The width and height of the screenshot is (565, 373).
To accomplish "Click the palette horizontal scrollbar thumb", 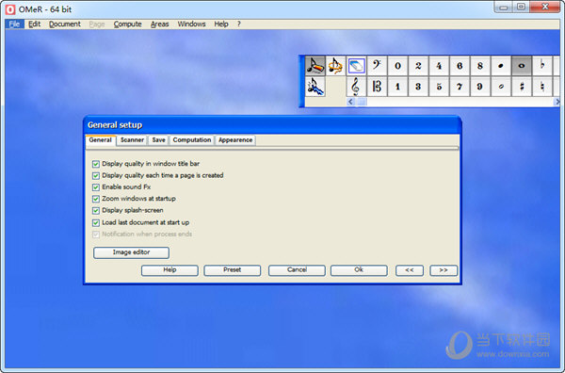I will coord(361,102).
